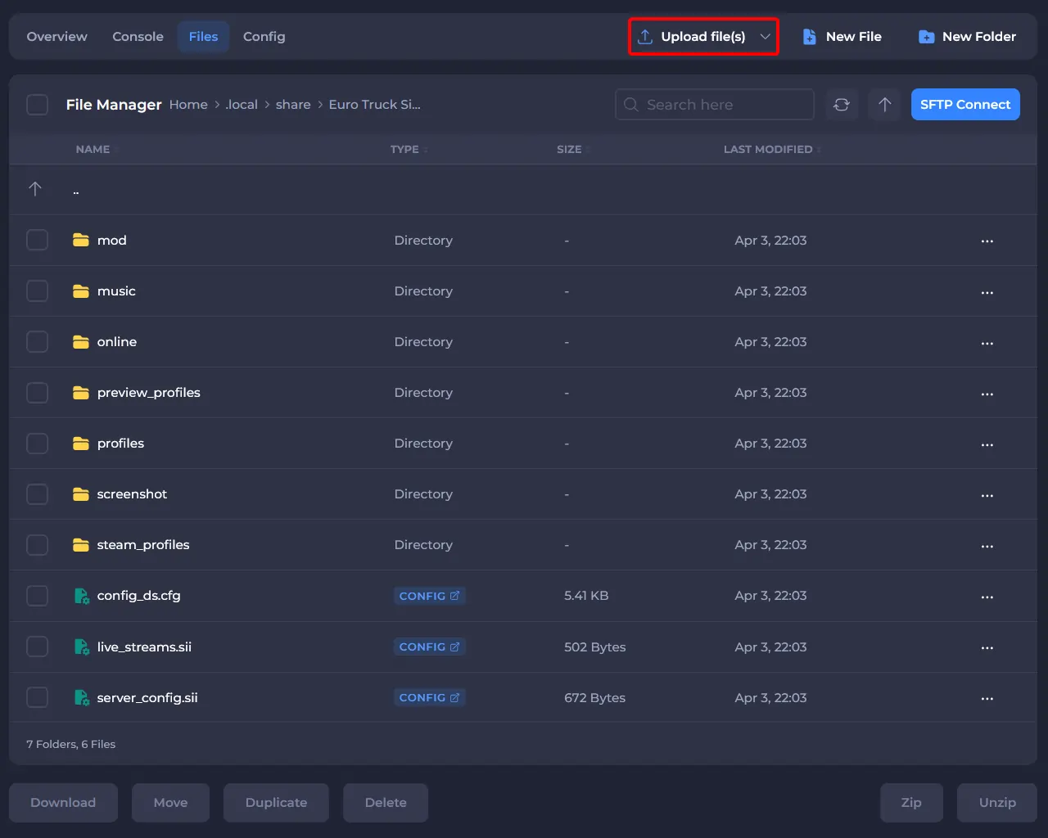This screenshot has width=1048, height=838.
Task: Click the profiles folder icon
Action: pyautogui.click(x=80, y=444)
